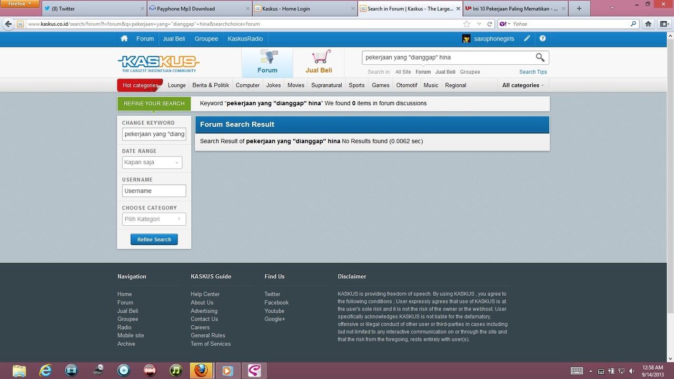Screen dimensions: 674x379
Task: Open Help Center footer link
Action: [205, 294]
